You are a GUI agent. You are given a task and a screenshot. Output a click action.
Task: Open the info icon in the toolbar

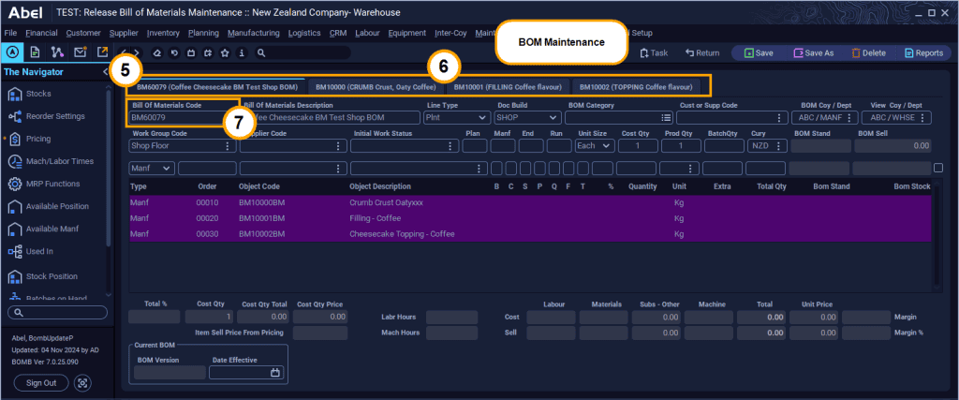coord(243,52)
